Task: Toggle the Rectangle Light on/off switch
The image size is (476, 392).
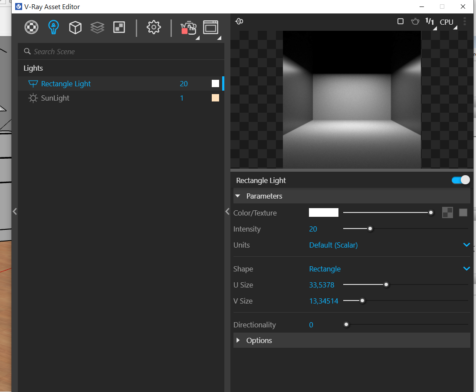Action: 460,180
